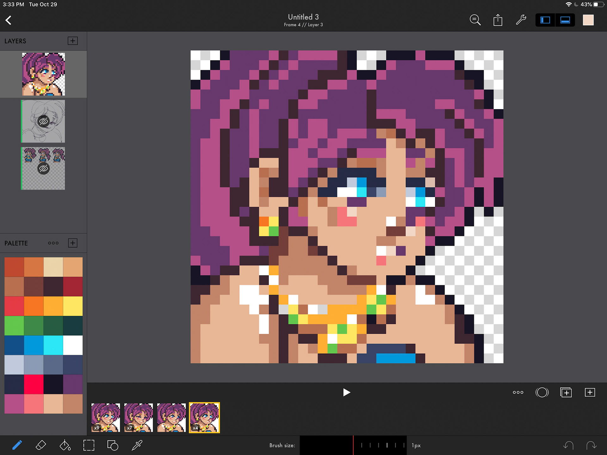Play the animation
Image resolution: width=607 pixels, height=455 pixels.
346,392
